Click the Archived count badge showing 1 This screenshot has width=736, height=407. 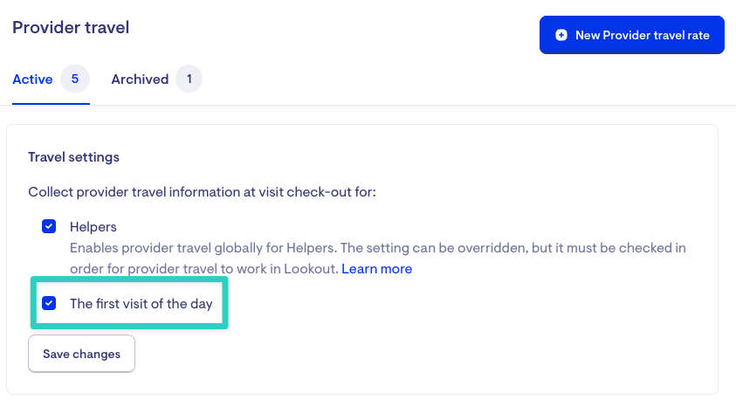[189, 79]
